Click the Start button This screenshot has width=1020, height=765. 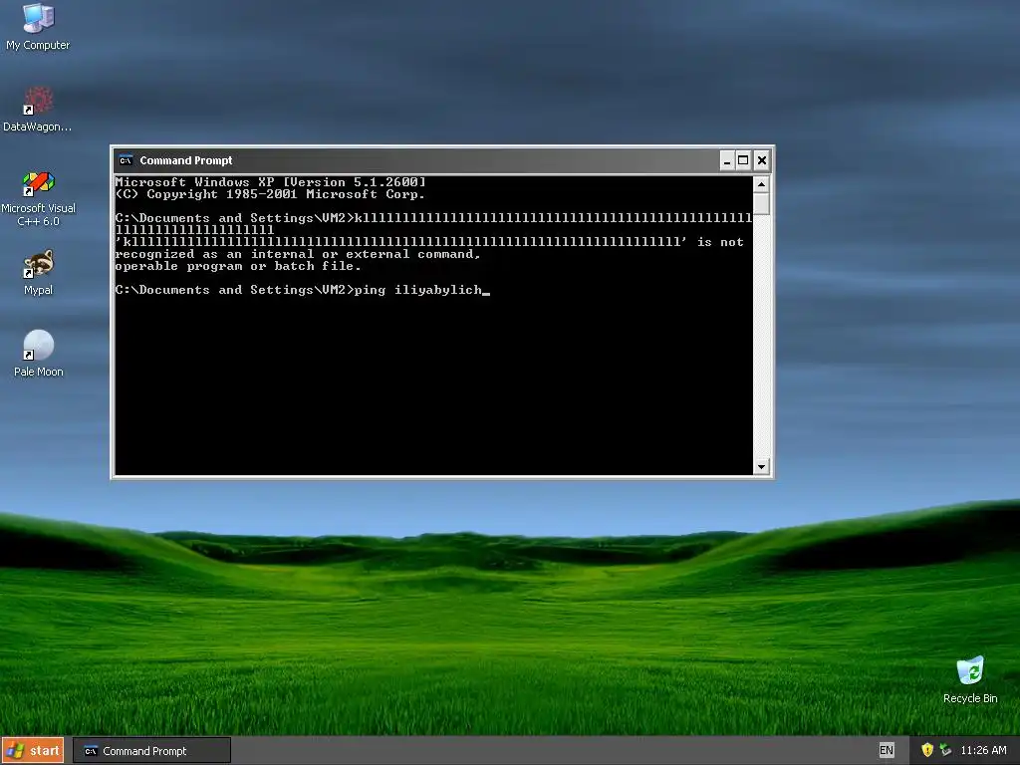[x=33, y=751]
